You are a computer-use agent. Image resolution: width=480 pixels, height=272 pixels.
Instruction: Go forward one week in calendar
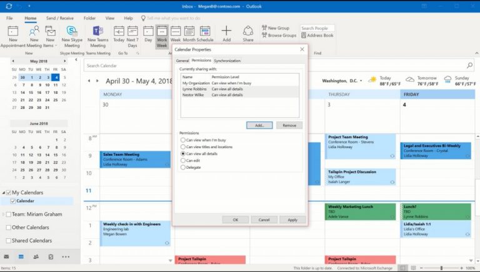pyautogui.click(x=97, y=81)
